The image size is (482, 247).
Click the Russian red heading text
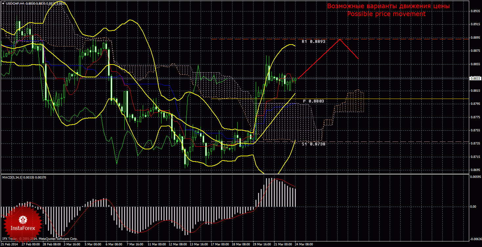(388, 6)
